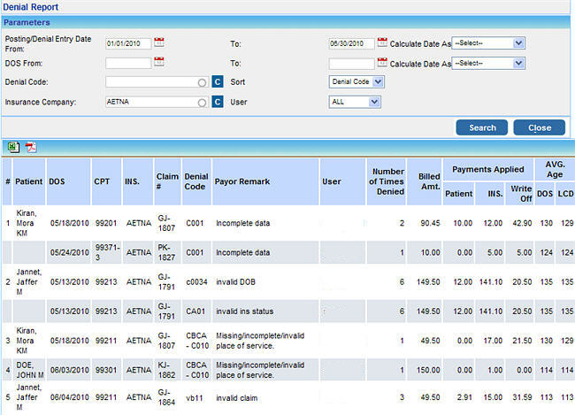Export report to Excel

[x=13, y=147]
